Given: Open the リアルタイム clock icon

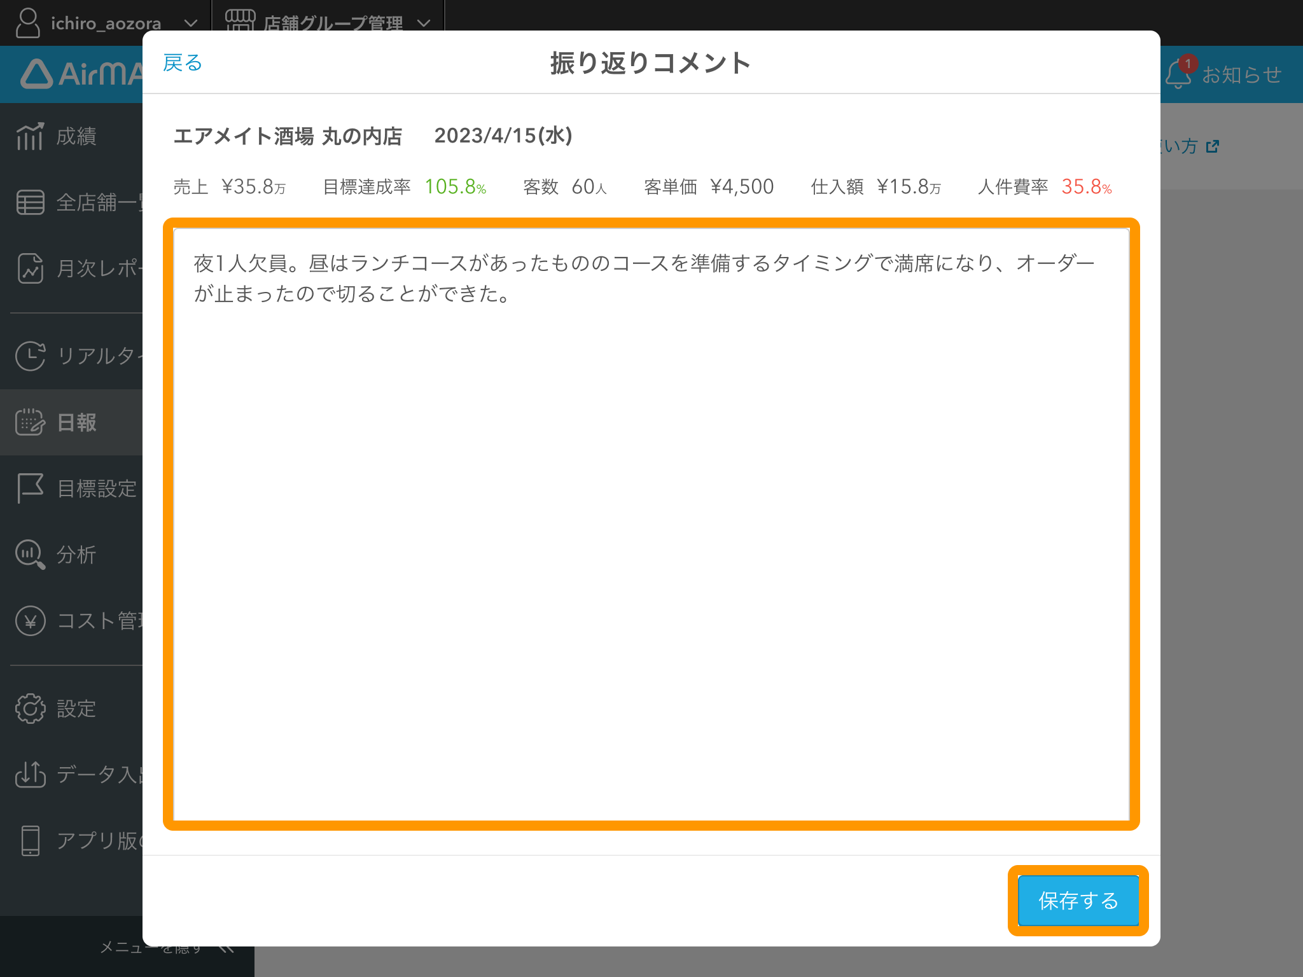Looking at the screenshot, I should coord(30,356).
